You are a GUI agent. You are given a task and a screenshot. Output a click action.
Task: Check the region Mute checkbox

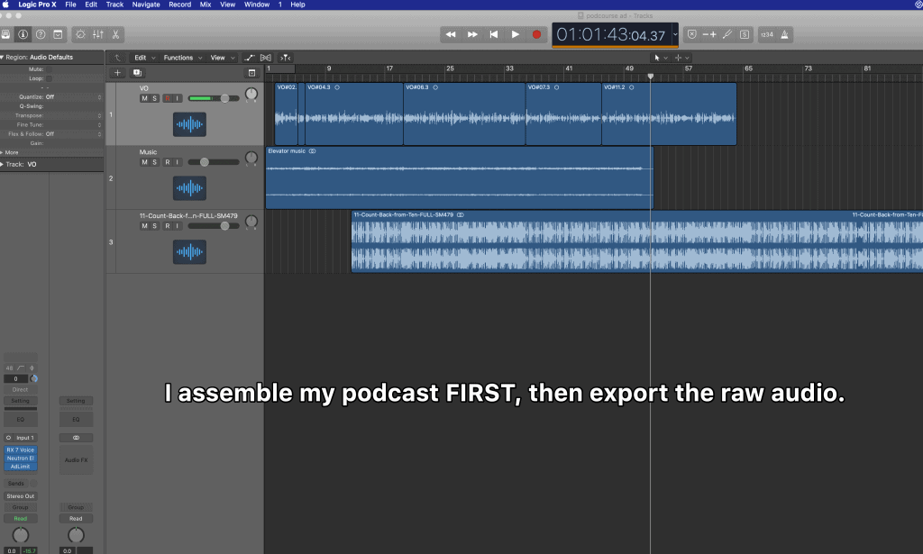tap(49, 69)
